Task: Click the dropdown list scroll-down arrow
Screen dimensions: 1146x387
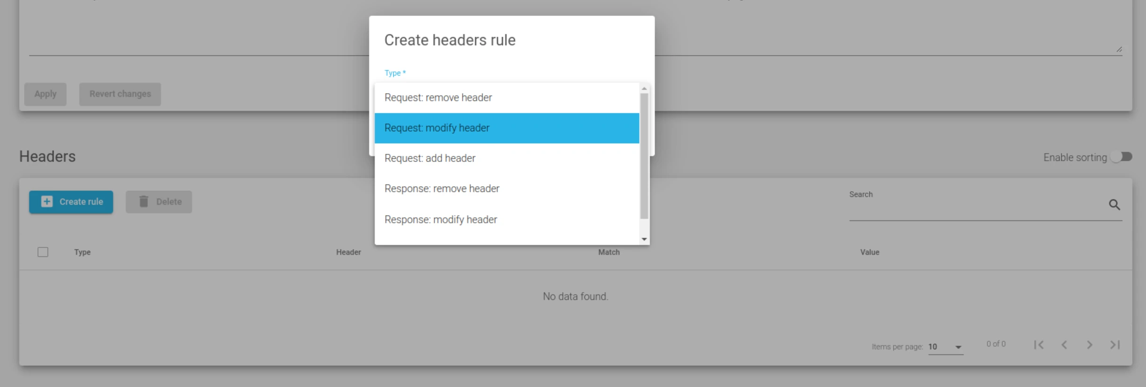Action: pos(644,239)
